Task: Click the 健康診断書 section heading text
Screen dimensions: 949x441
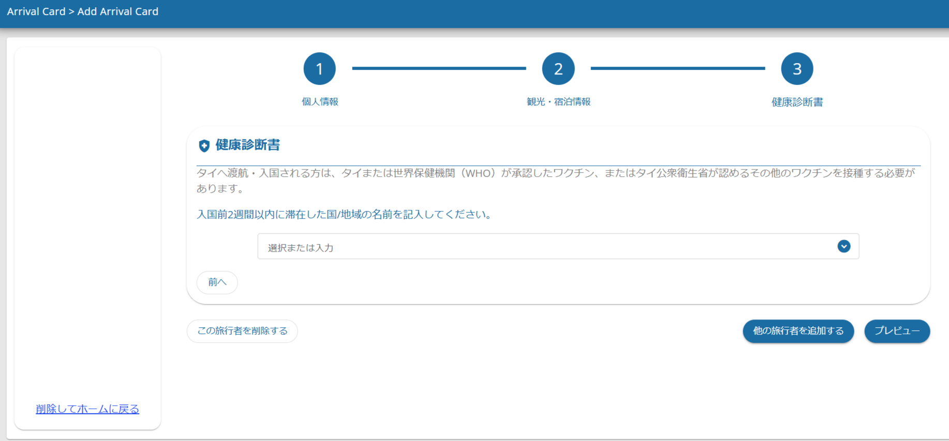Action: (247, 145)
